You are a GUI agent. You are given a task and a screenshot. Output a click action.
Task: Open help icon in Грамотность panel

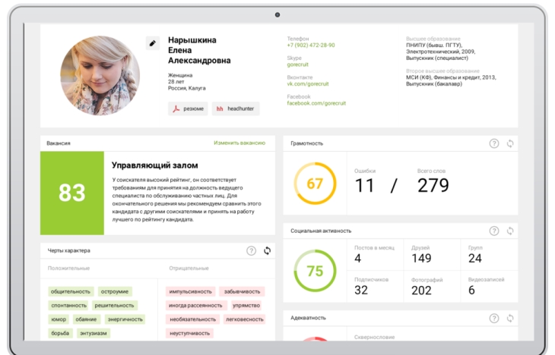pyautogui.click(x=494, y=143)
